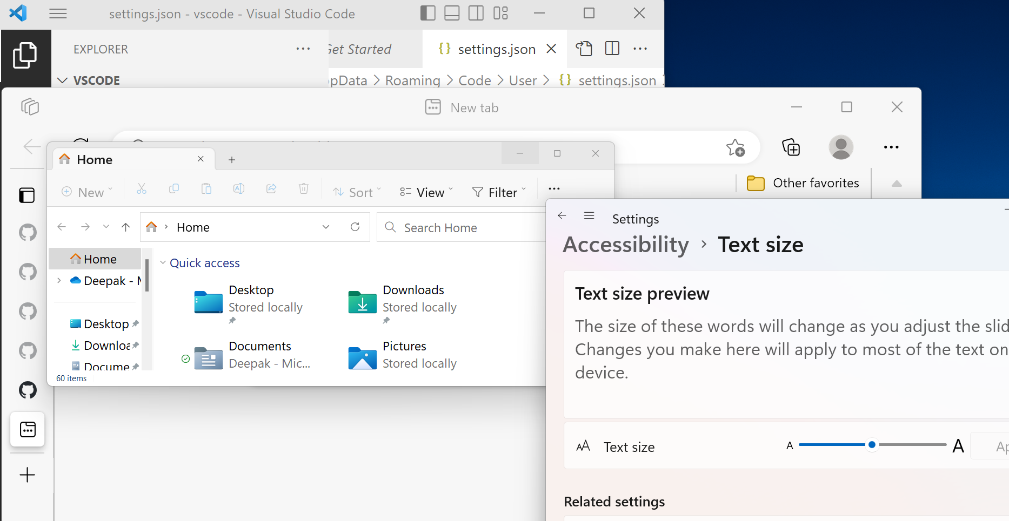Refresh the File Explorer Home view
This screenshot has height=521, width=1009.
coord(355,227)
